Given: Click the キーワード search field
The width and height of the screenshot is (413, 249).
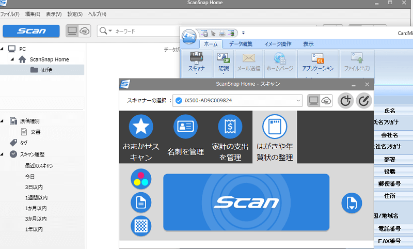Looking at the screenshot, I should 148,31.
